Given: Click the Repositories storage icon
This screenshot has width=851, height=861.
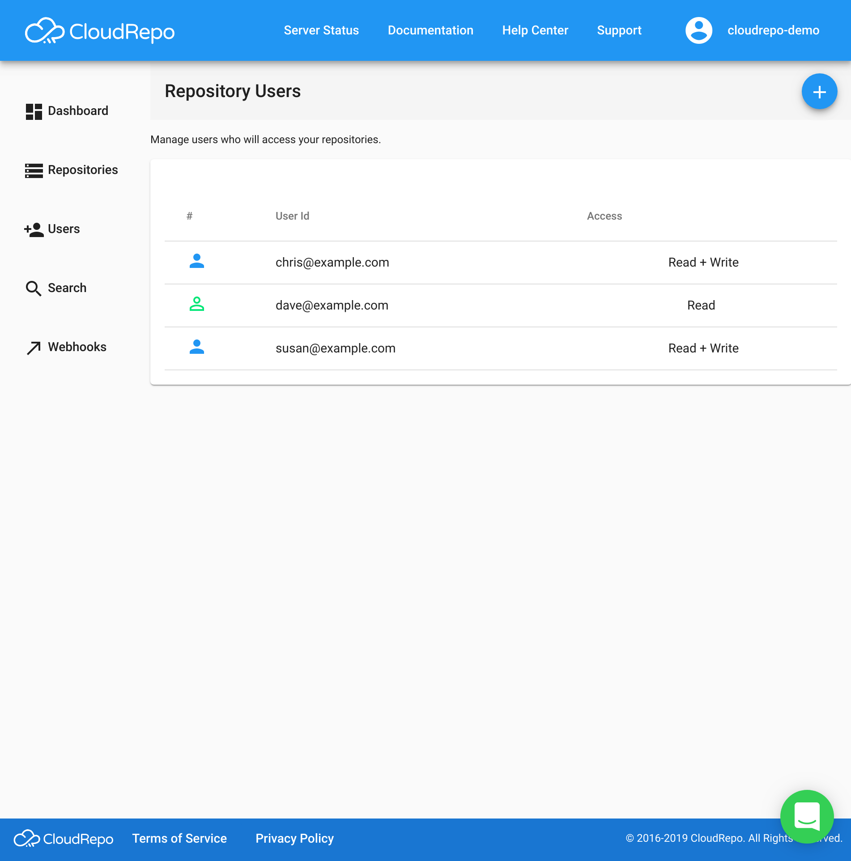Looking at the screenshot, I should pos(34,170).
